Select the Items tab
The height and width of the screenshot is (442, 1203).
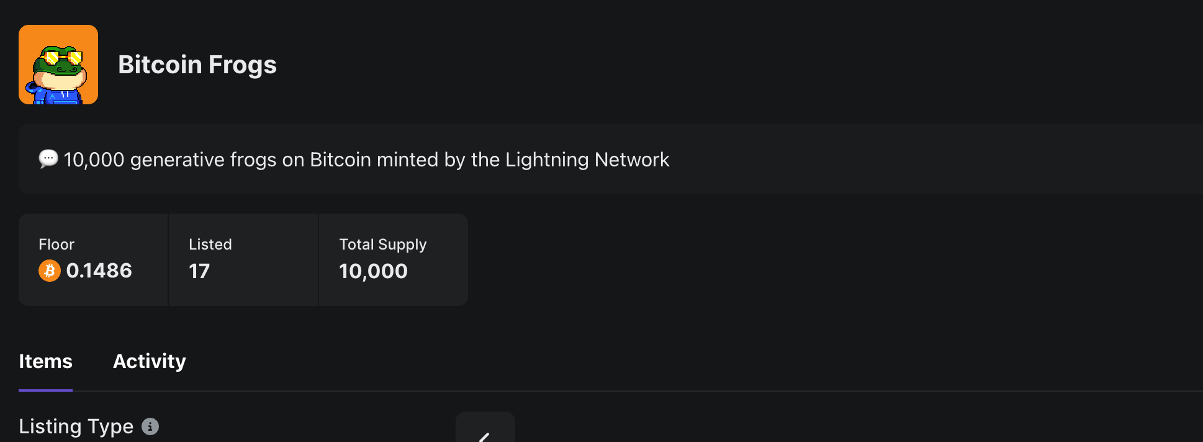[x=45, y=361]
